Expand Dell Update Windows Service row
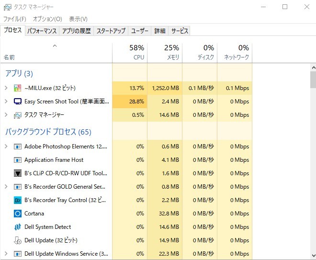 pos(6,254)
